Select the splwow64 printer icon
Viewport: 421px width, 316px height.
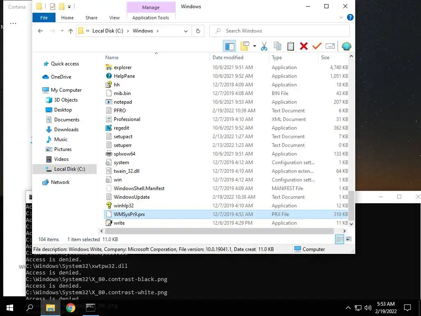pyautogui.click(x=109, y=154)
